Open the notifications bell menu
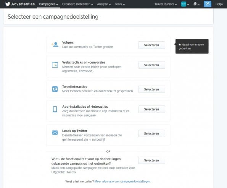The height and width of the screenshot is (188, 227). tap(196, 4)
